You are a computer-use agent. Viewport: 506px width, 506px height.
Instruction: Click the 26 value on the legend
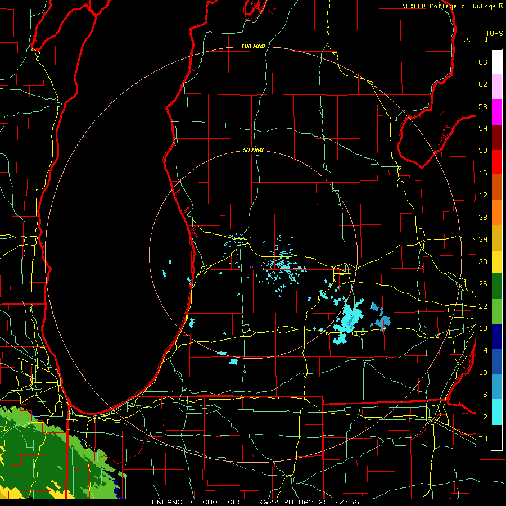[483, 284]
